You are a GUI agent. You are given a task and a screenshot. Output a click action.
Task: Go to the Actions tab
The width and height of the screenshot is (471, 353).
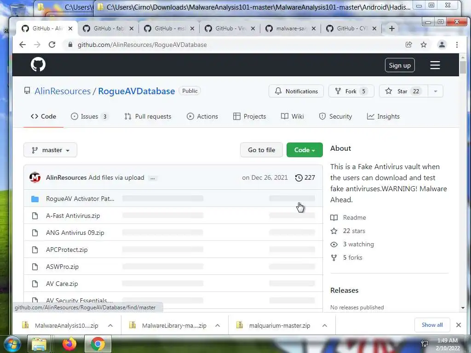(202, 116)
